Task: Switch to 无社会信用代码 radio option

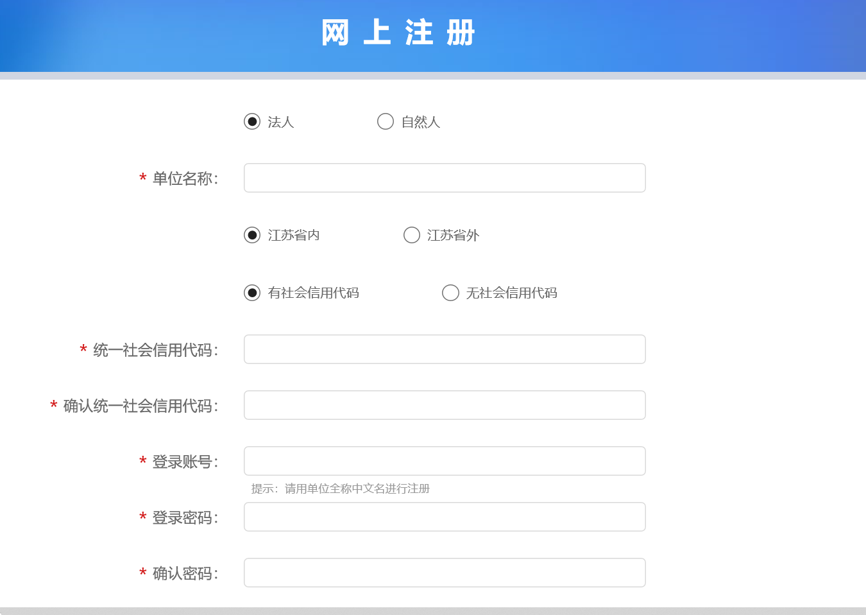Action: [451, 293]
